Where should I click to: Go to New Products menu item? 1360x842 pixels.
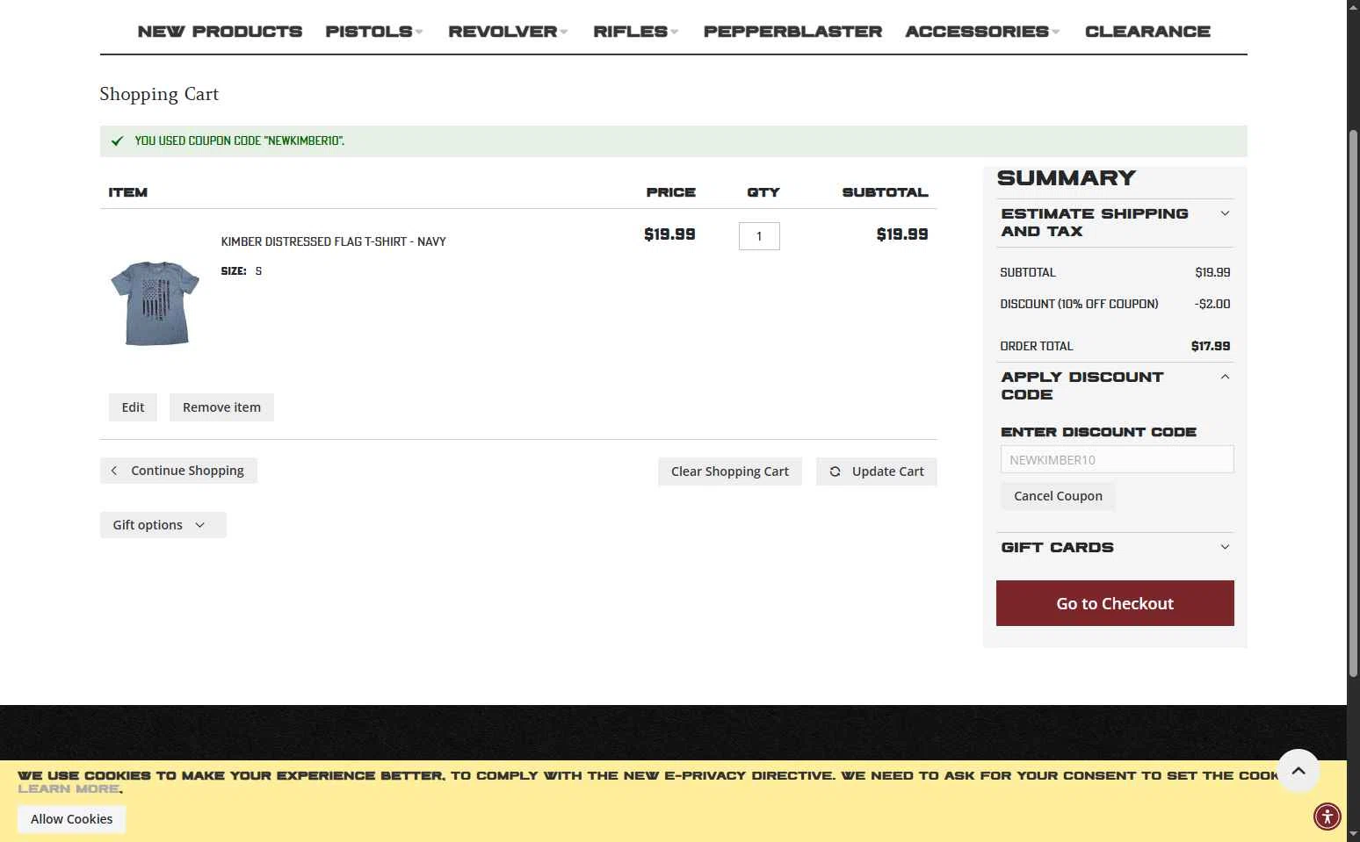[x=220, y=32]
